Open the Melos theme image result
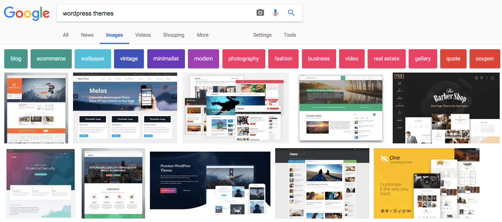The height and width of the screenshot is (222, 502). tap(125, 108)
